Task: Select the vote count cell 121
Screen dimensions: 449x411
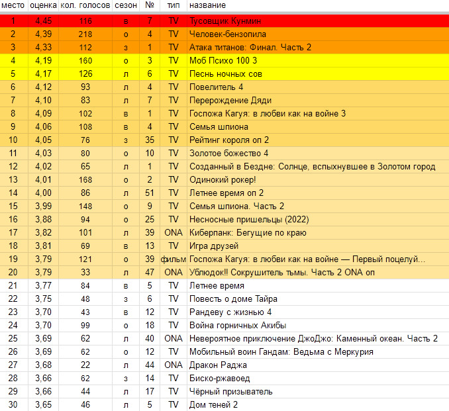Action: pos(85,259)
